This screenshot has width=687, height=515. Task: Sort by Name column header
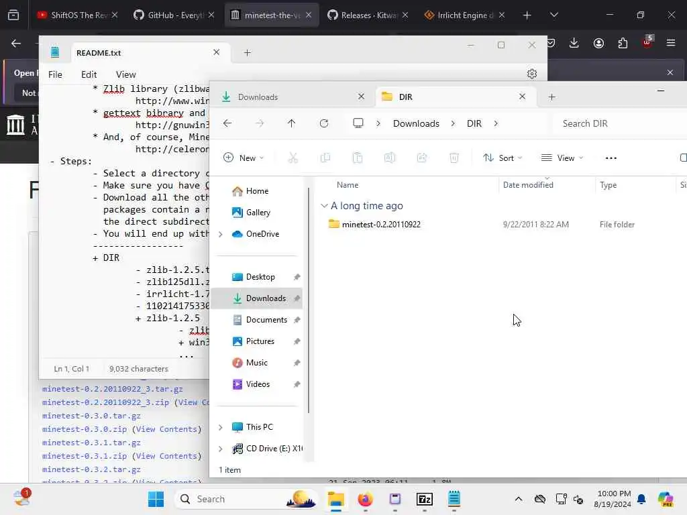(347, 185)
